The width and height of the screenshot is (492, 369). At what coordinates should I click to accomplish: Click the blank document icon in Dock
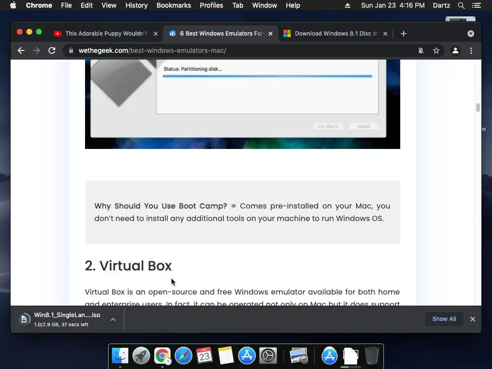pyautogui.click(x=350, y=356)
